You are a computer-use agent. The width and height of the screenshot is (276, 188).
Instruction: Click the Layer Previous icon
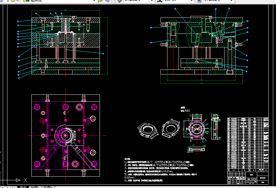(107, 1)
